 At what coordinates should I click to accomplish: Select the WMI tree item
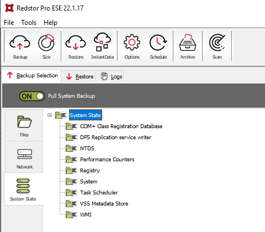[x=86, y=215]
